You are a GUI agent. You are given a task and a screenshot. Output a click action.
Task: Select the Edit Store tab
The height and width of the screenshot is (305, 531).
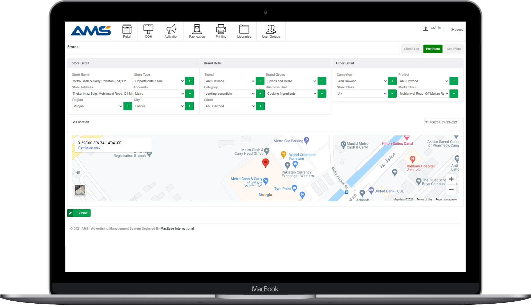click(x=433, y=49)
